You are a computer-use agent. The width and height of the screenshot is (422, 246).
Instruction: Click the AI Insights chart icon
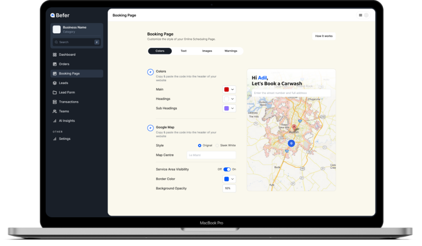(54, 121)
